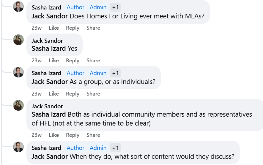Share the comment about representatives of HFL

tap(93, 135)
